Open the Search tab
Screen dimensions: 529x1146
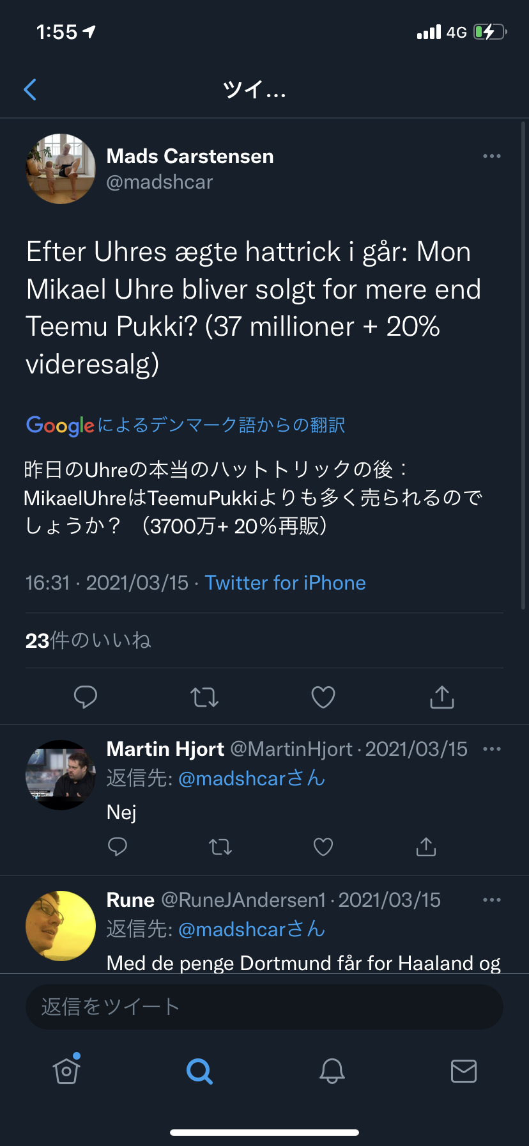pyautogui.click(x=199, y=1071)
